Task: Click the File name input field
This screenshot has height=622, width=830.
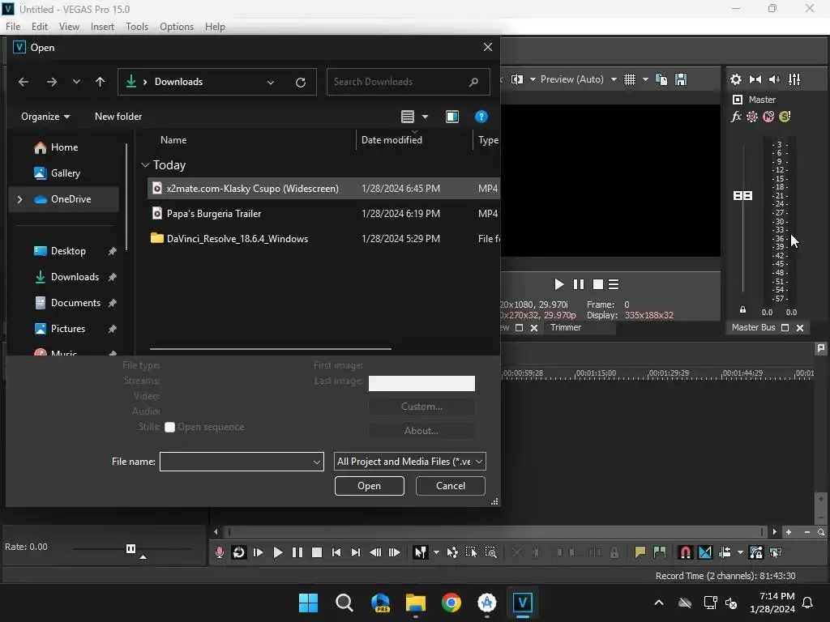Action: coord(242,462)
